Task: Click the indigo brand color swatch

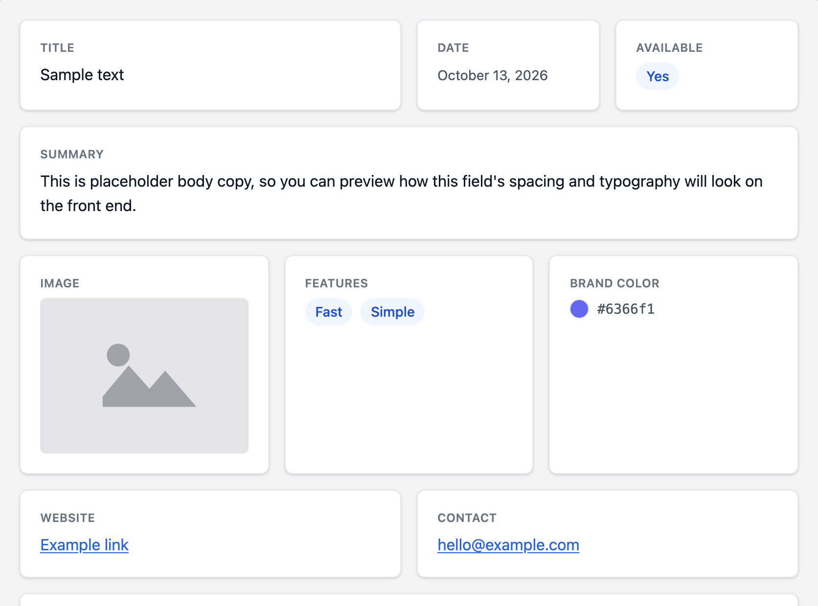Action: (579, 309)
